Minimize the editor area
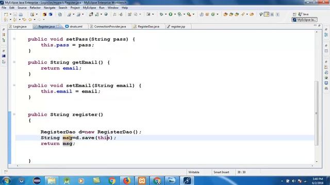Viewport: 330px width, 185px height. pyautogui.click(x=315, y=26)
